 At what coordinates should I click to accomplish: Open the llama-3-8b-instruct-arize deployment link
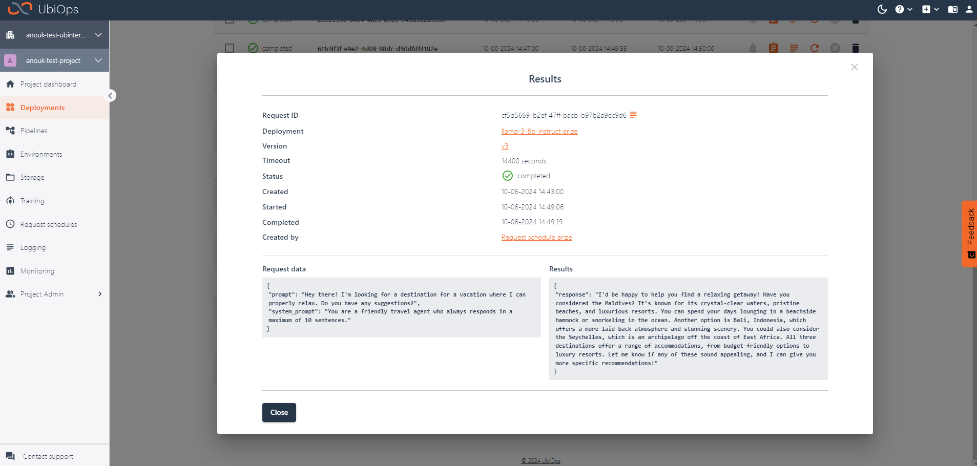(539, 131)
